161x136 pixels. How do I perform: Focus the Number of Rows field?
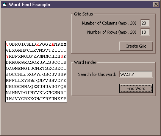pyautogui.click(x=145, y=32)
